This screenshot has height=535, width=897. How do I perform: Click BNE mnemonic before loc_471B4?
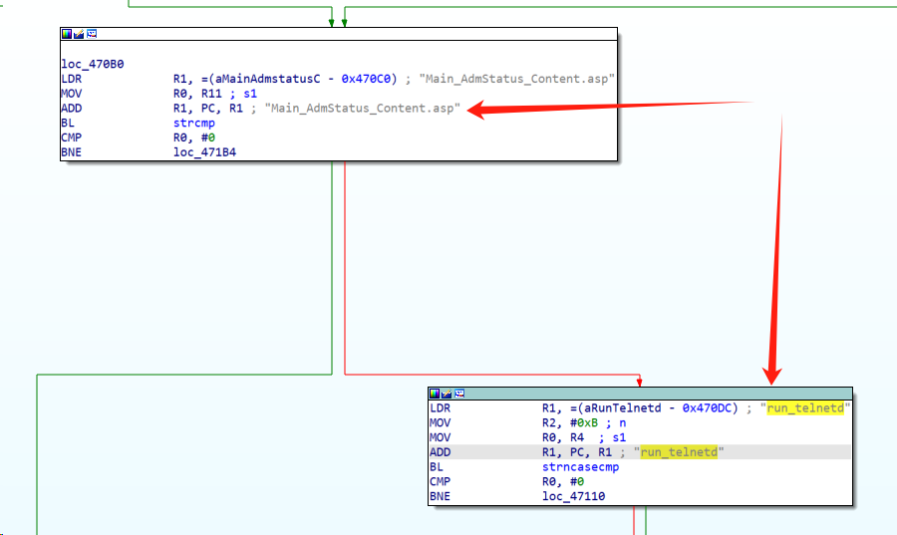point(72,152)
